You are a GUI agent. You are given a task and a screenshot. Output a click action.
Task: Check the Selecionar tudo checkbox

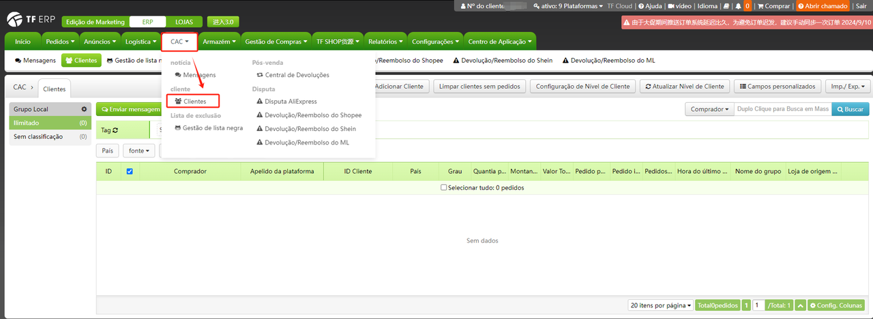click(x=444, y=187)
